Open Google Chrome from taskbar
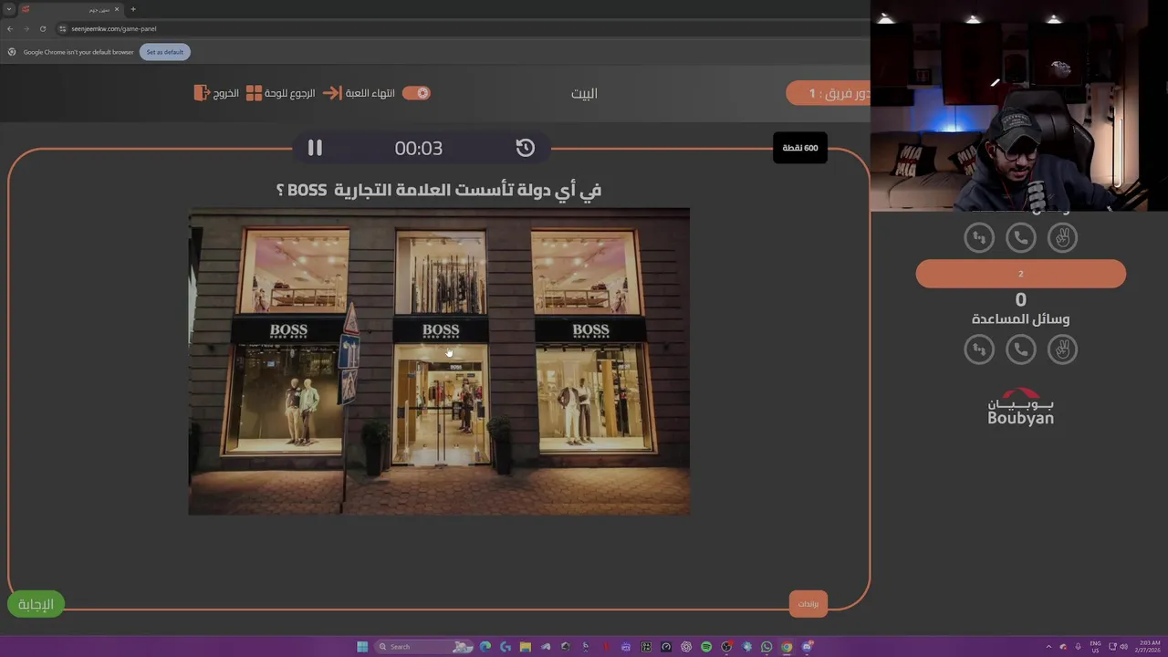This screenshot has width=1168, height=657. click(787, 647)
